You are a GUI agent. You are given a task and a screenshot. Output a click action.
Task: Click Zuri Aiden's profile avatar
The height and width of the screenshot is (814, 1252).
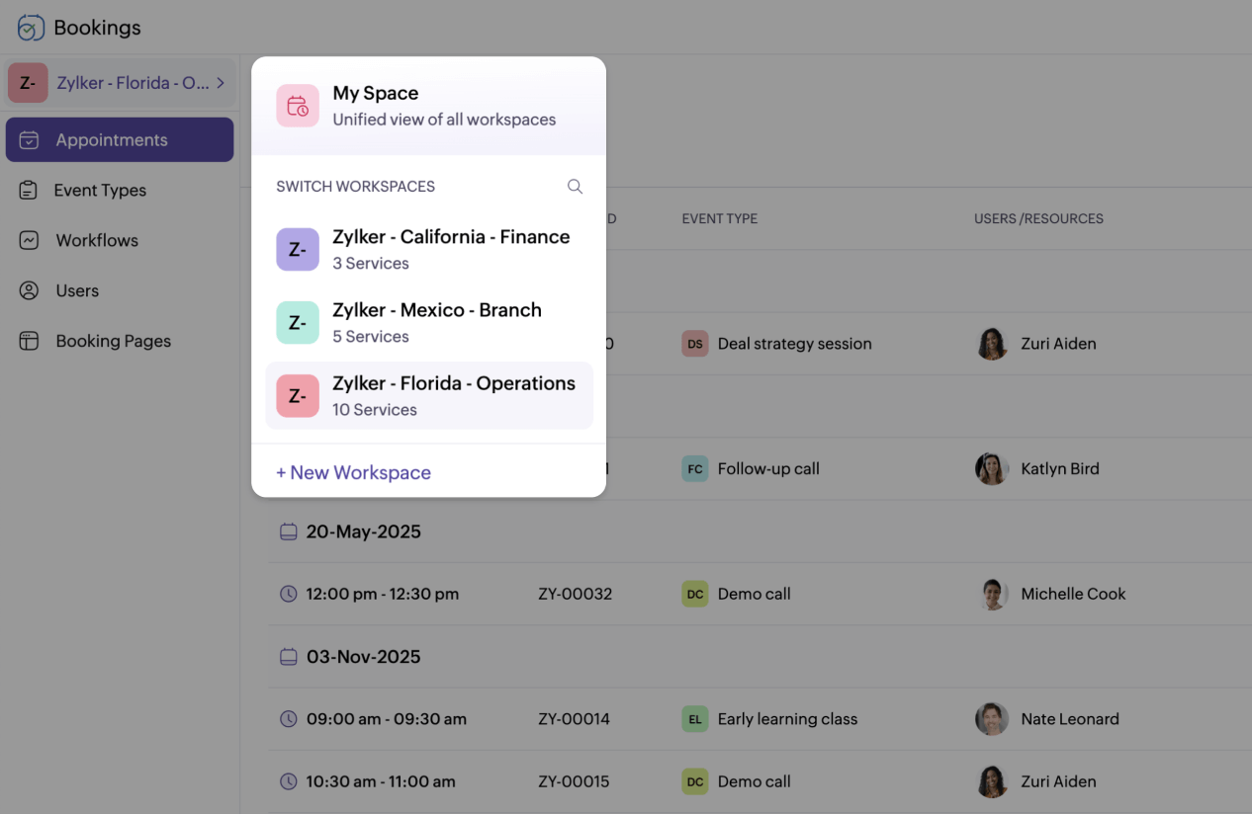(992, 344)
